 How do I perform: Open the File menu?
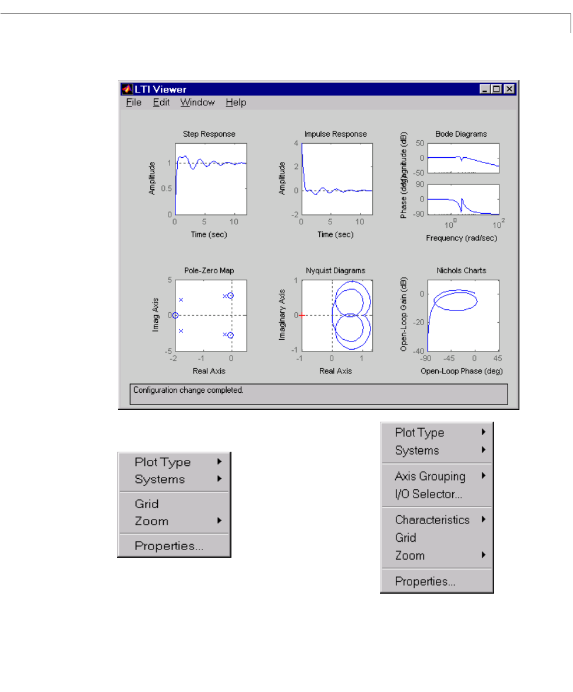click(x=134, y=102)
